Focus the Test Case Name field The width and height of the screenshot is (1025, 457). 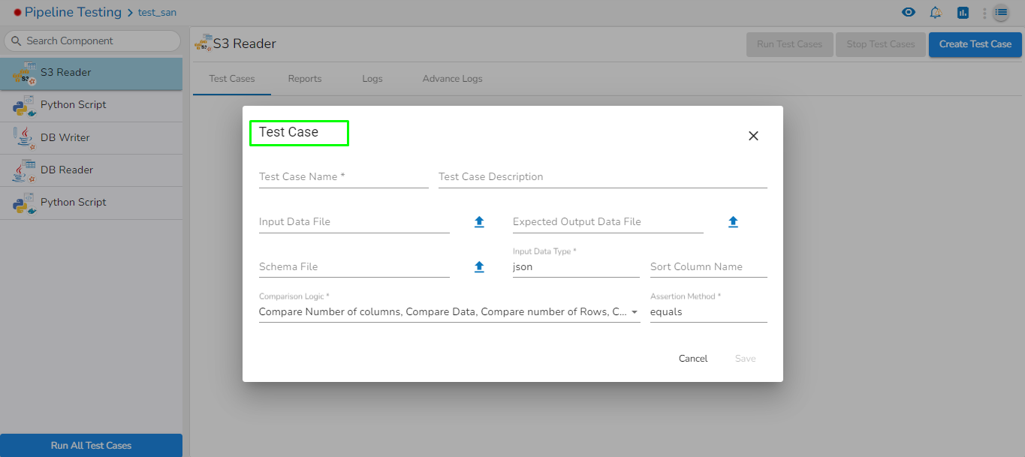tap(343, 177)
